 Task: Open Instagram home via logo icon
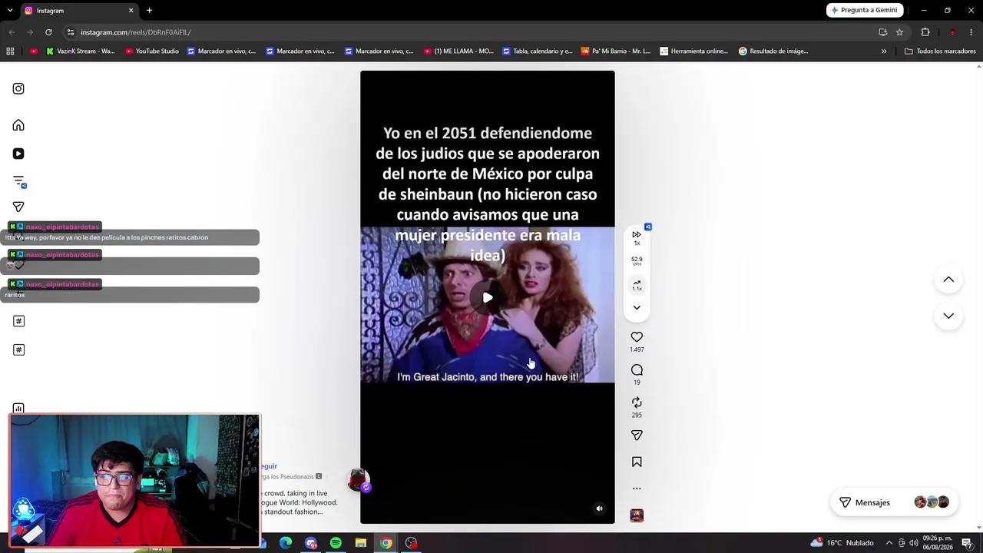coord(18,88)
